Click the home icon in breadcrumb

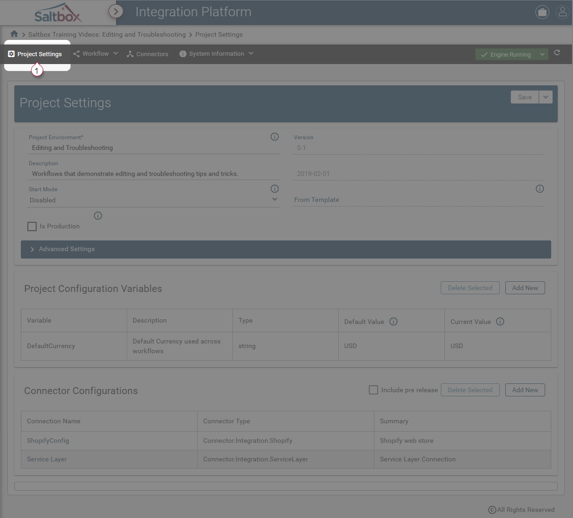[x=14, y=34]
